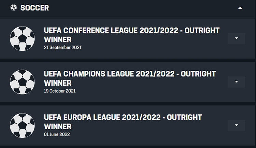Click the 01 June 2022 date

click(57, 134)
